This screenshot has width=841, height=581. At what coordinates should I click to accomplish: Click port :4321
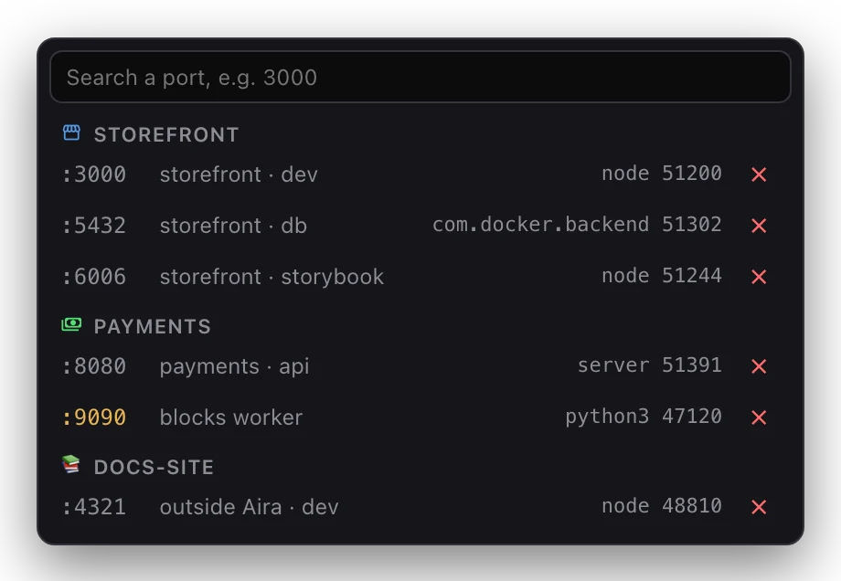[x=94, y=506]
